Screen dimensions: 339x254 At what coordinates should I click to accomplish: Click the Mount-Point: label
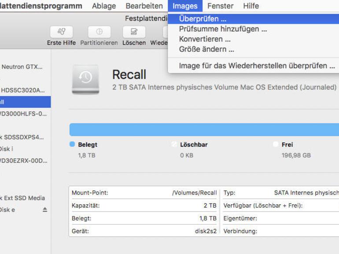(90, 193)
